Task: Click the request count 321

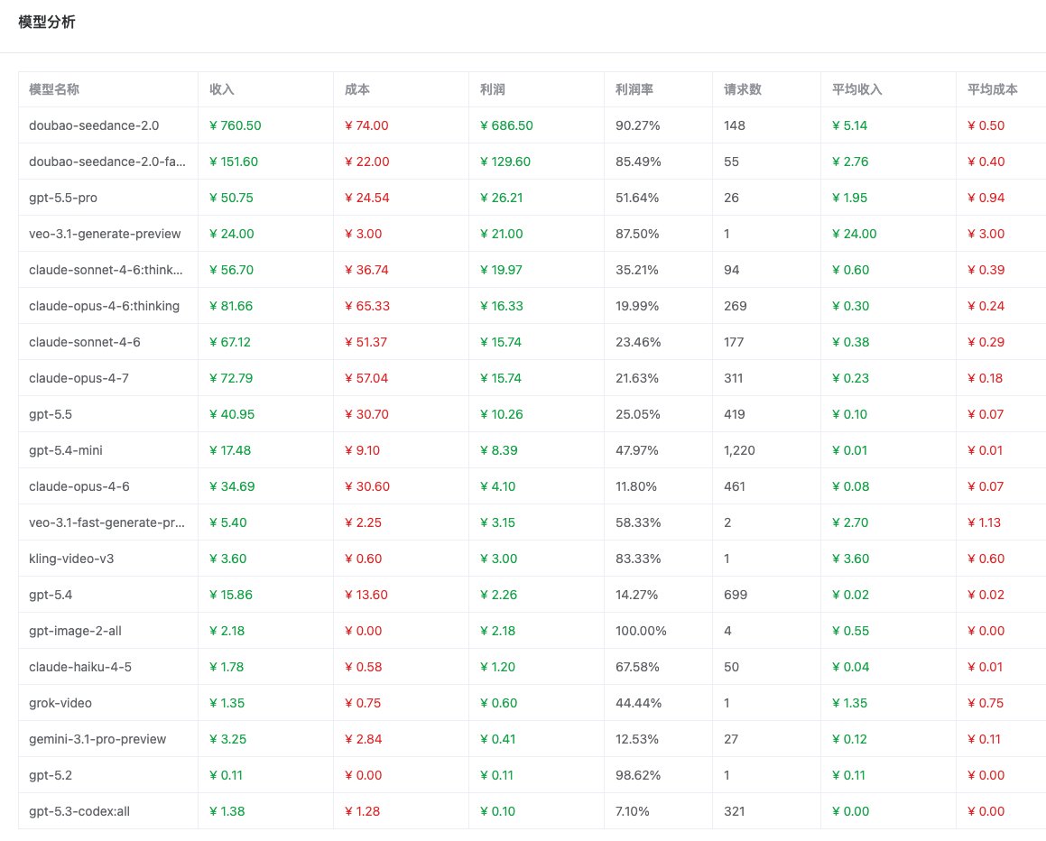Action: point(734,811)
